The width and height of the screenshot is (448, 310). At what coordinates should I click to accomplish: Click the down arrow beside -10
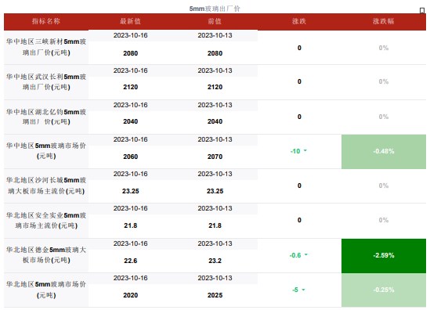pyautogui.click(x=305, y=150)
